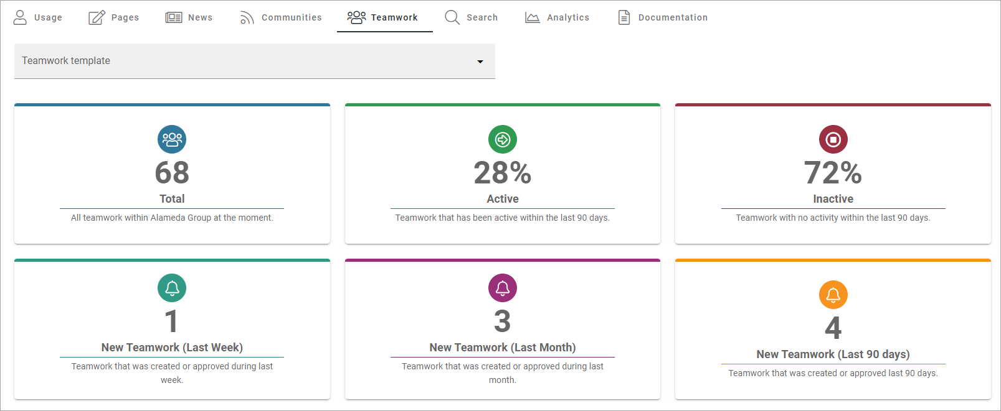Click the Usage person icon
The image size is (1001, 411).
tap(20, 17)
